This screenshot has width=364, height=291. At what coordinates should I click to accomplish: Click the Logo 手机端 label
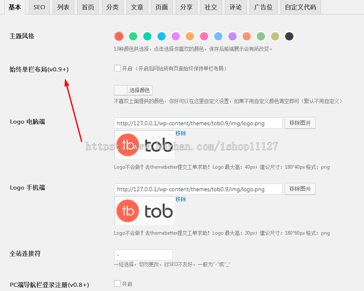pyautogui.click(x=28, y=187)
